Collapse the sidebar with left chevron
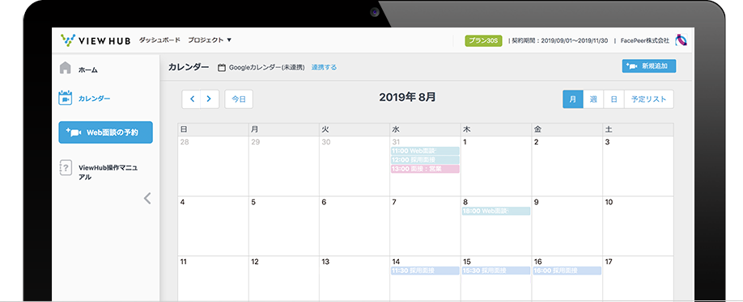The height and width of the screenshot is (302, 743). point(147,198)
